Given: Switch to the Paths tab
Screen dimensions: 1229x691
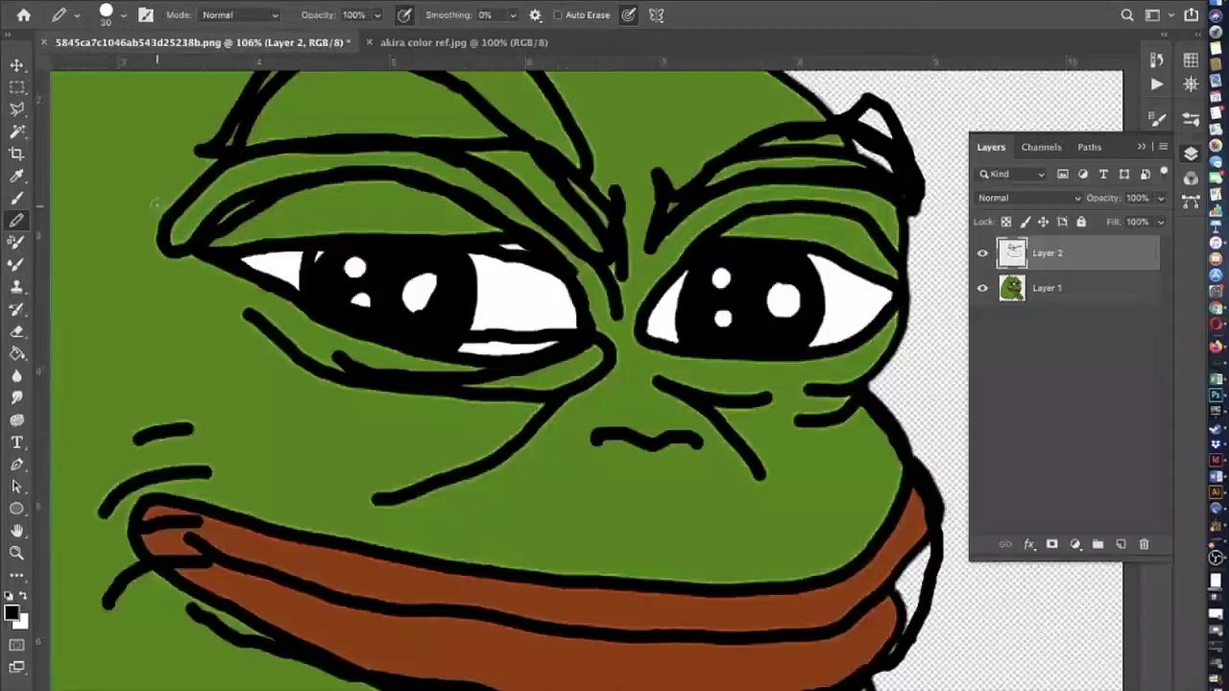Looking at the screenshot, I should coord(1089,147).
